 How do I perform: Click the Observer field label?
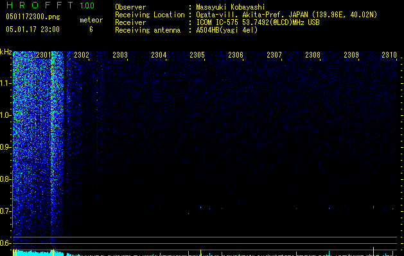click(130, 7)
